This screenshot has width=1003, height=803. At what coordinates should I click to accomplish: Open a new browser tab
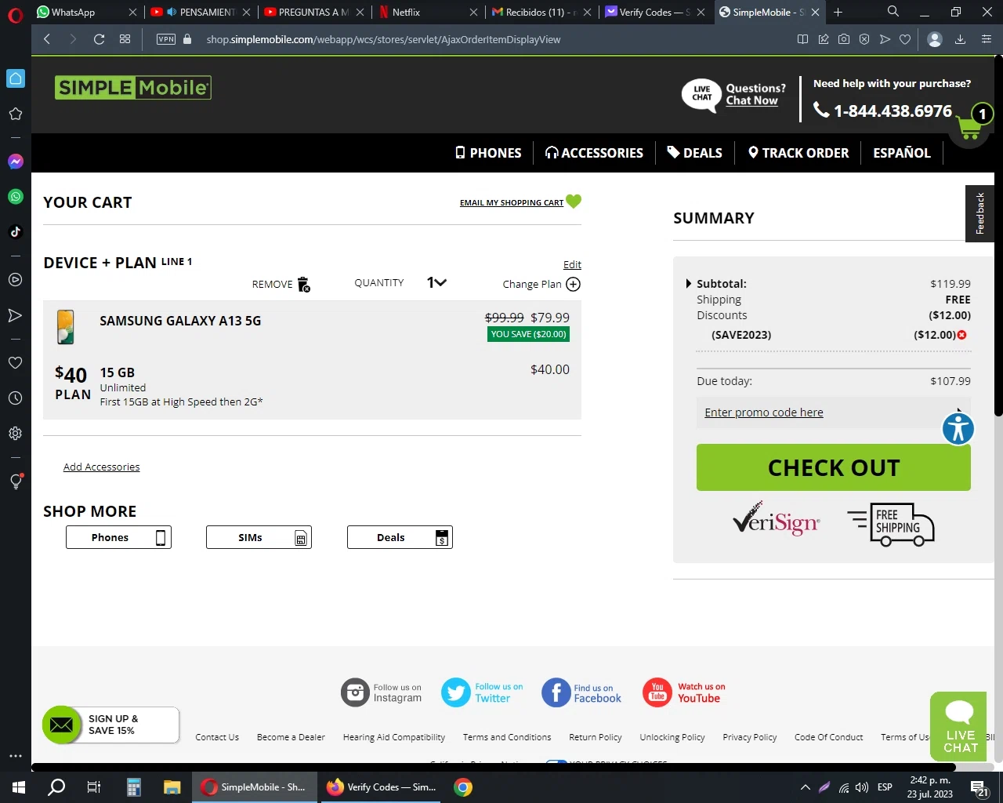(838, 12)
